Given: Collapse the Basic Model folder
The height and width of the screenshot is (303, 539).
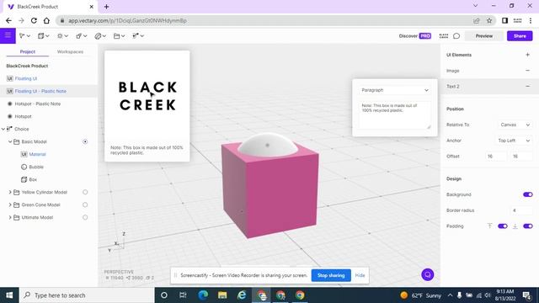Looking at the screenshot, I should [10, 141].
